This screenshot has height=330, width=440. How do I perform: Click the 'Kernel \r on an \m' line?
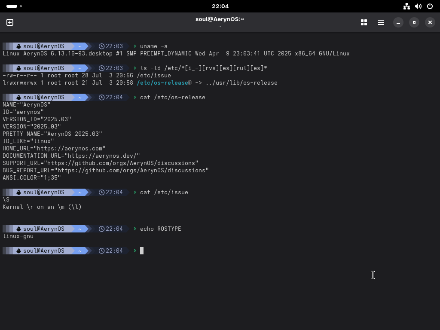(x=42, y=207)
